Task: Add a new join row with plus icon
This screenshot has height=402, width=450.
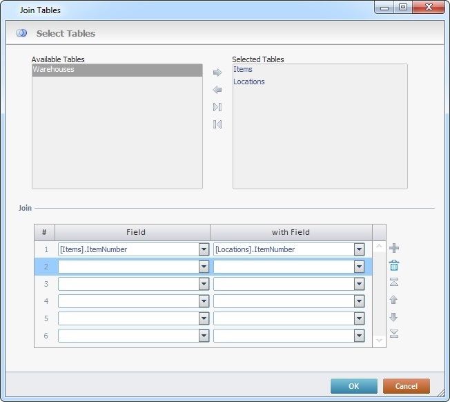Action: [x=394, y=248]
